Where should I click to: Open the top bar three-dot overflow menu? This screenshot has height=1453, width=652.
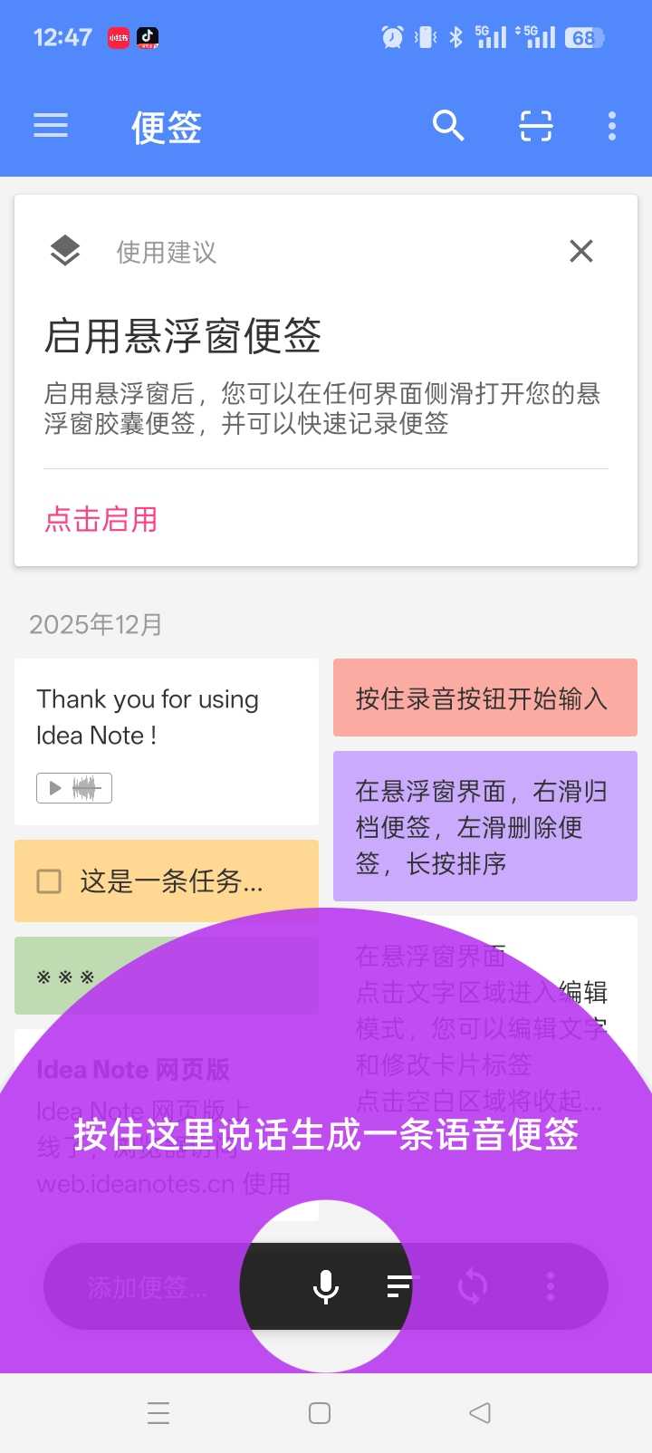(x=612, y=126)
